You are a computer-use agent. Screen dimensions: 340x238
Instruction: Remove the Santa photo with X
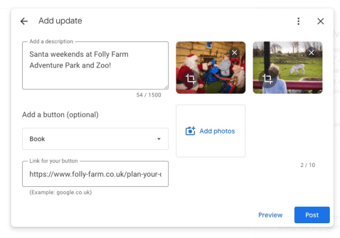(235, 52)
